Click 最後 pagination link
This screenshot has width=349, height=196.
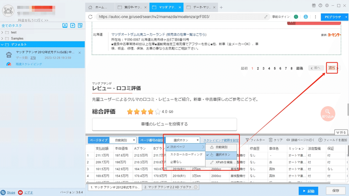pyautogui.click(x=300, y=69)
